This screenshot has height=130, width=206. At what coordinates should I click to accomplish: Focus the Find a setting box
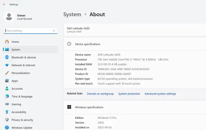(x=30, y=31)
